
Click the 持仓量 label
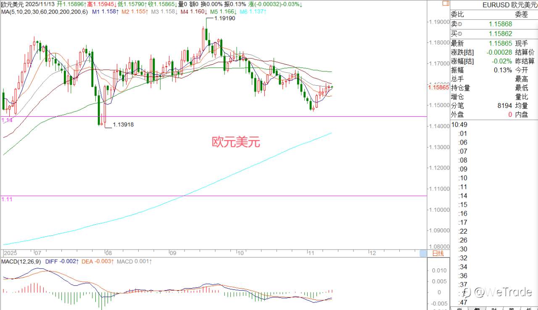(461, 88)
